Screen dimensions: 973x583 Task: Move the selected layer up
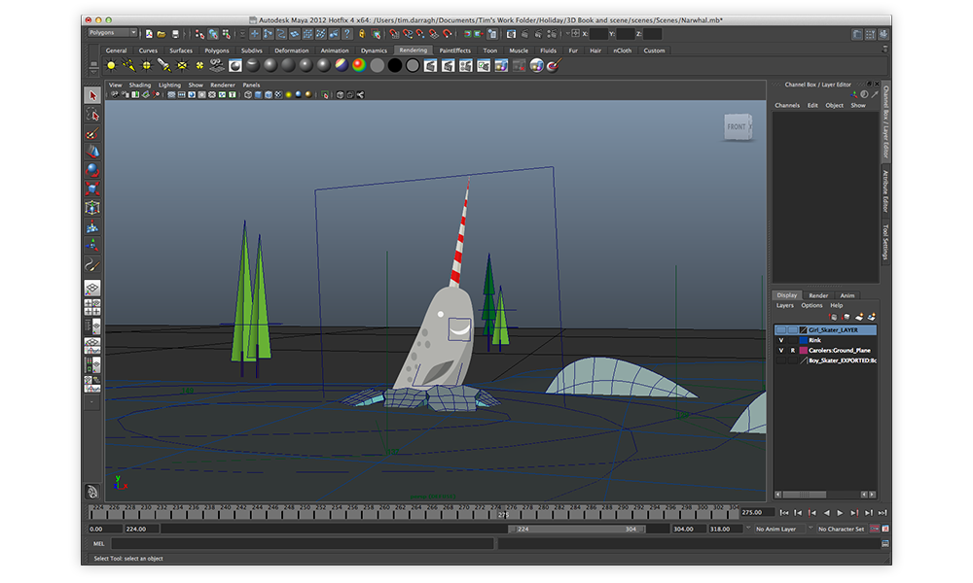[x=833, y=317]
